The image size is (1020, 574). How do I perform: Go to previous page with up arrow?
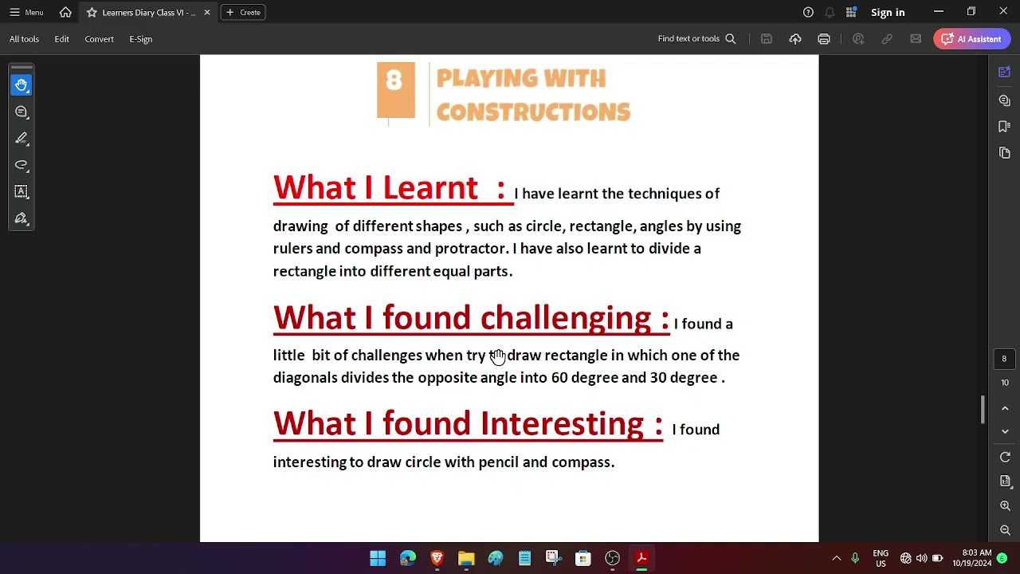(1005, 408)
